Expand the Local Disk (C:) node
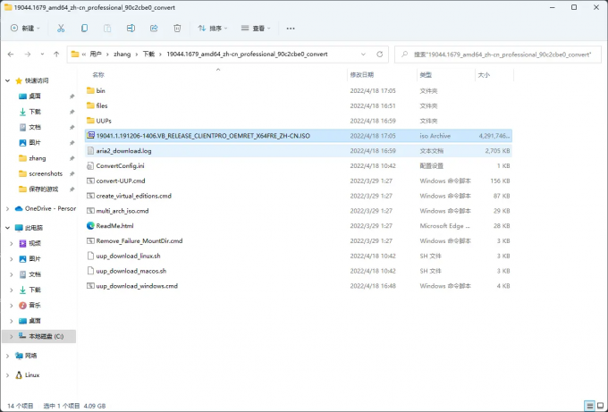608x412 pixels. 12,336
